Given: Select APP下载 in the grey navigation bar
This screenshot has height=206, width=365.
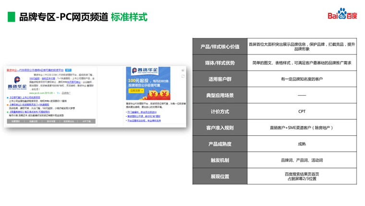Looking at the screenshot, I should point(86,121).
